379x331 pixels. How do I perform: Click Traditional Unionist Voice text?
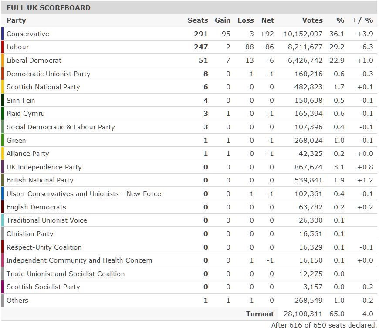coord(47,220)
